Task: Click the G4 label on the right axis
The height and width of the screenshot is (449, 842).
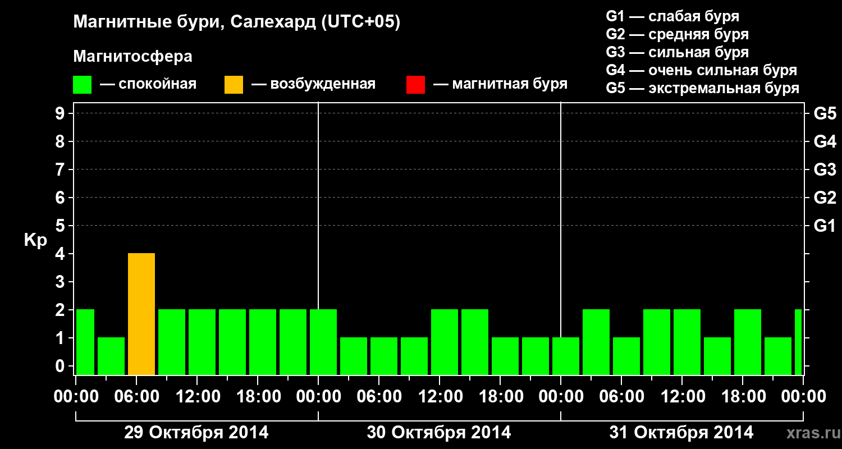Action: point(825,141)
